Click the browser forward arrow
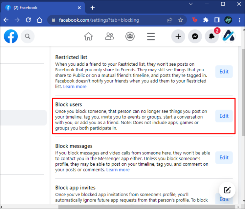 (17, 20)
